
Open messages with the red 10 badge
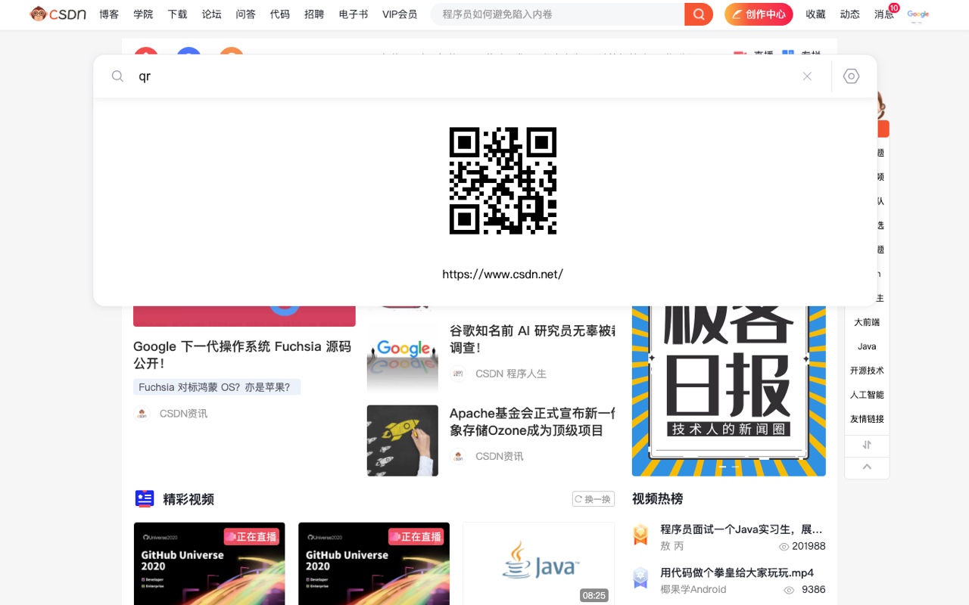pos(884,14)
